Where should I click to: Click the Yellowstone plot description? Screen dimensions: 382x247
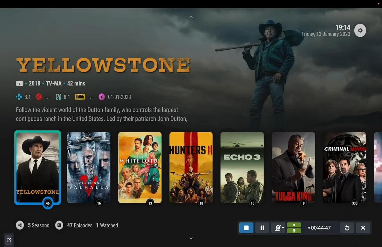click(x=101, y=114)
